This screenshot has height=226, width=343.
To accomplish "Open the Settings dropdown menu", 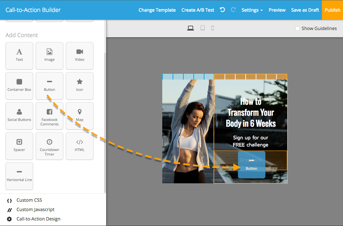I will coord(252,10).
